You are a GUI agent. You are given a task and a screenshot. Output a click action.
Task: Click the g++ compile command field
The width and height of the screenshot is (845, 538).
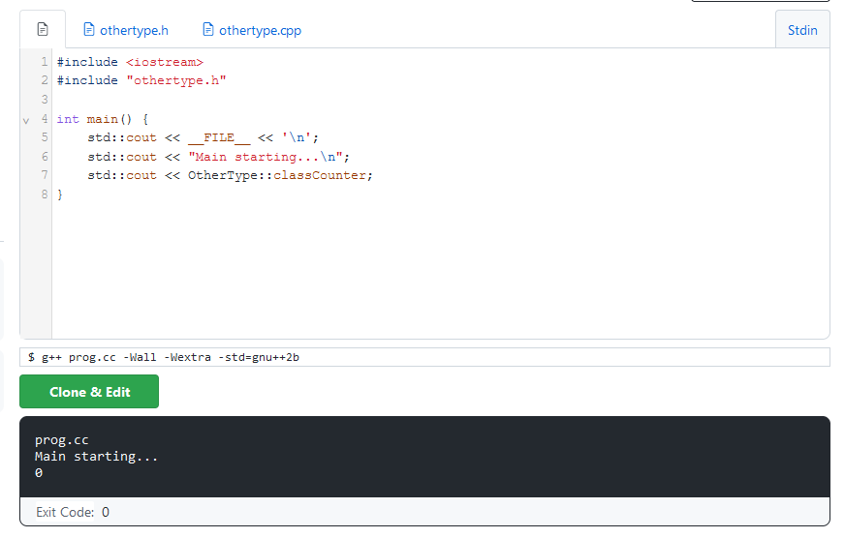coord(424,357)
